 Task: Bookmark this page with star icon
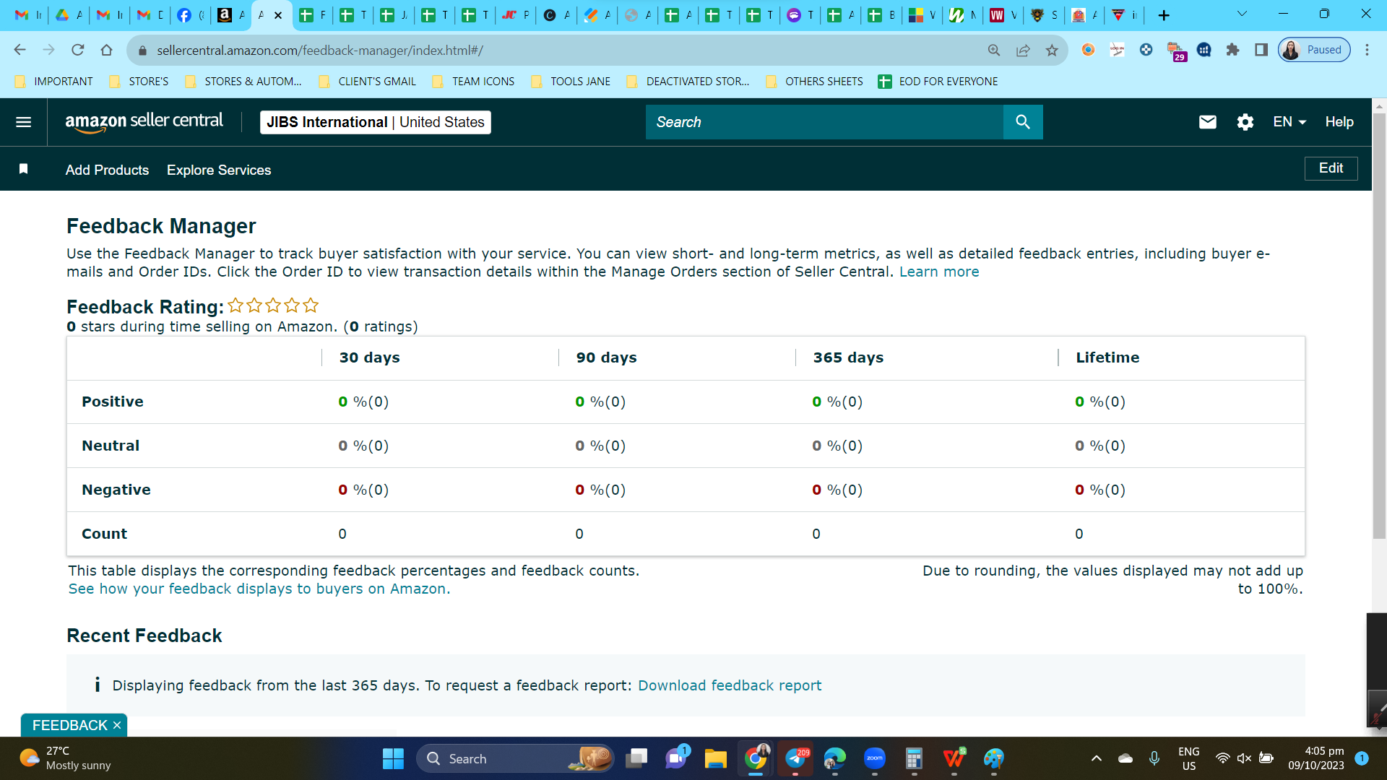tap(1052, 50)
